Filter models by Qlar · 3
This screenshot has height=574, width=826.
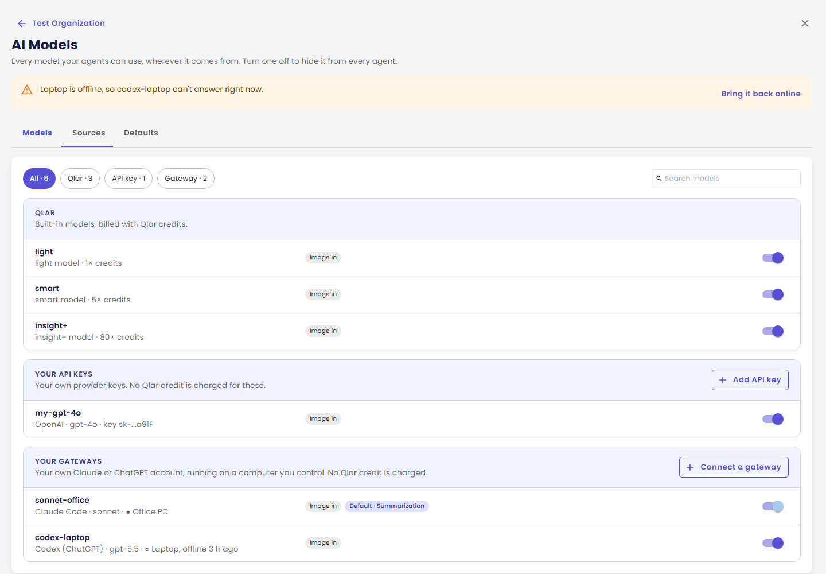pyautogui.click(x=80, y=179)
